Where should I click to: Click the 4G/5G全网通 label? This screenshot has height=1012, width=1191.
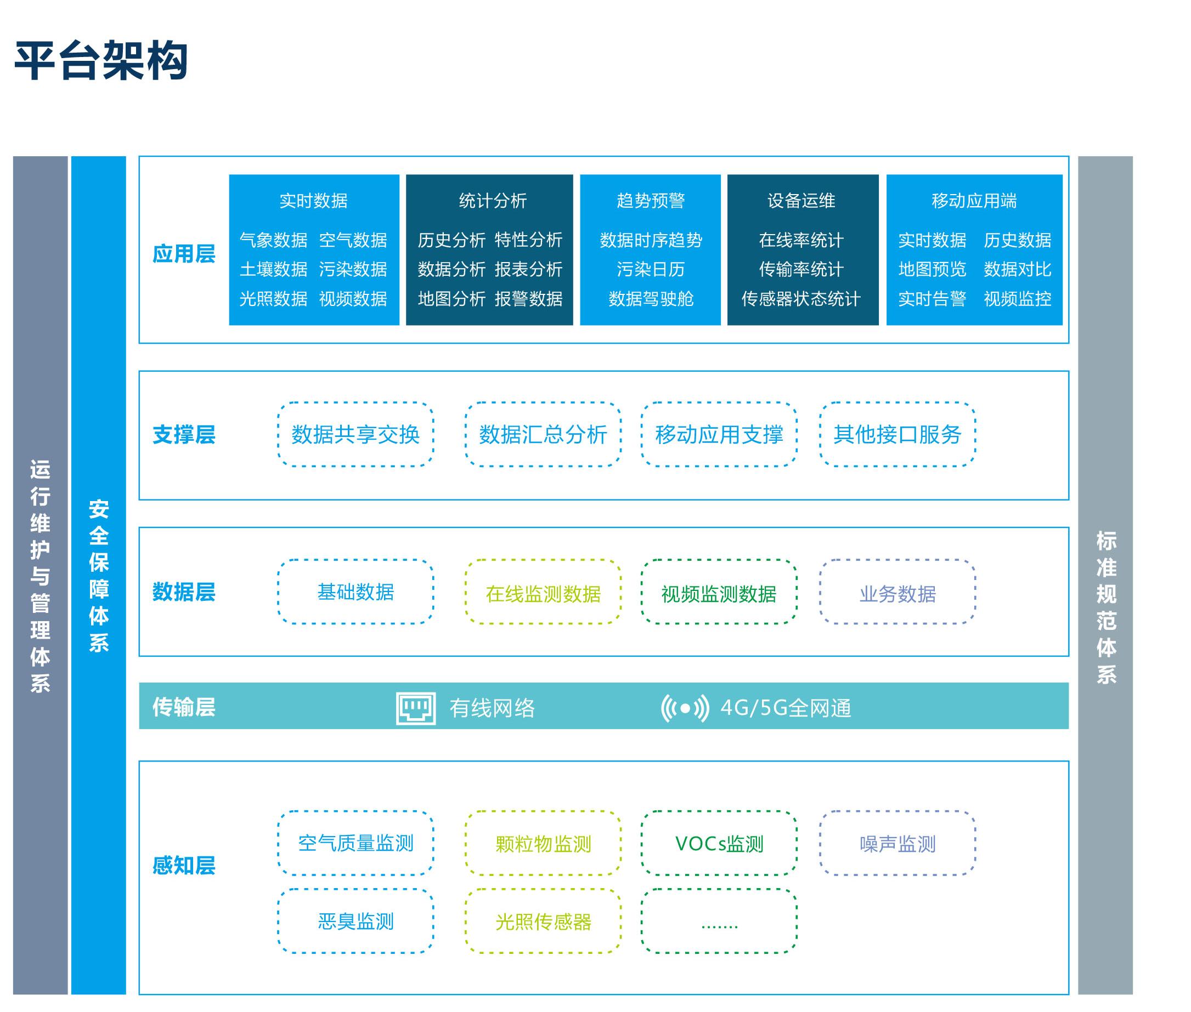(786, 708)
